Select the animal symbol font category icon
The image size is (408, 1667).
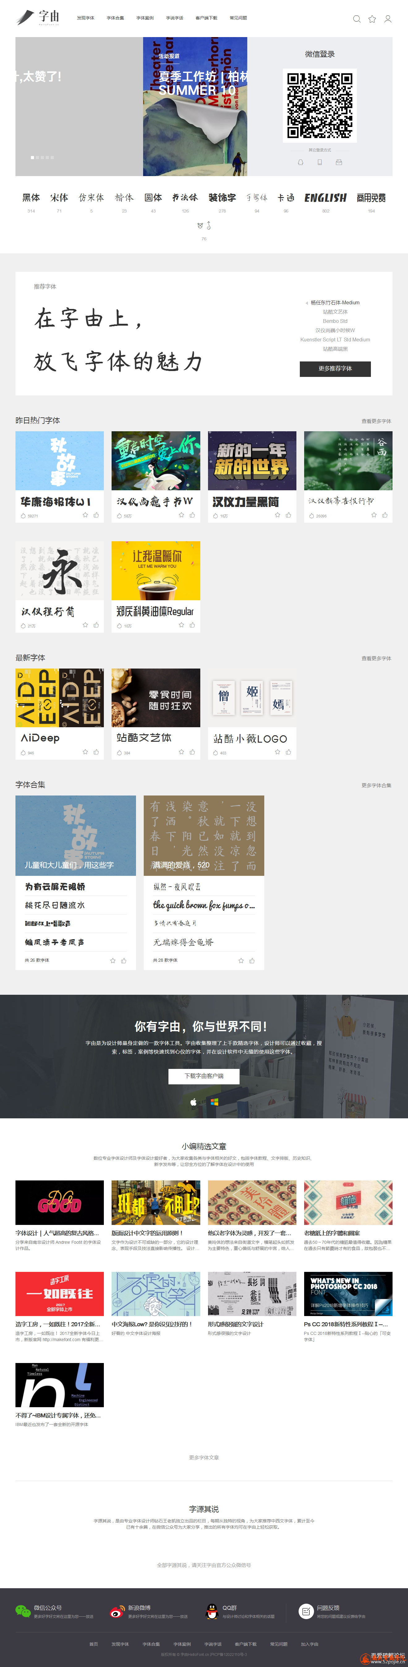204,226
